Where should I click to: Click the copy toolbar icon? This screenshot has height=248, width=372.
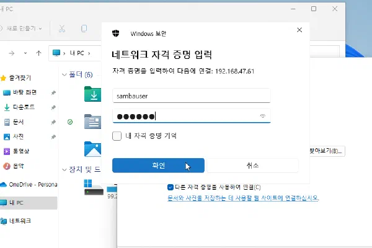click(x=84, y=29)
